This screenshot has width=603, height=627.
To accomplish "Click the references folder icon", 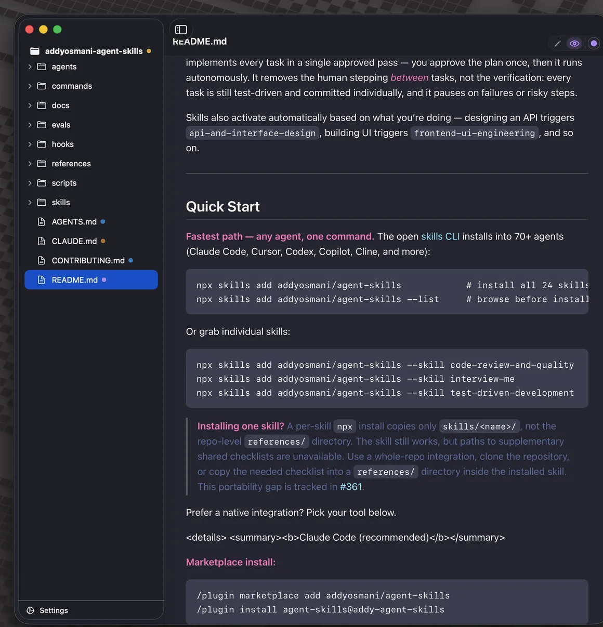I will pyautogui.click(x=42, y=164).
